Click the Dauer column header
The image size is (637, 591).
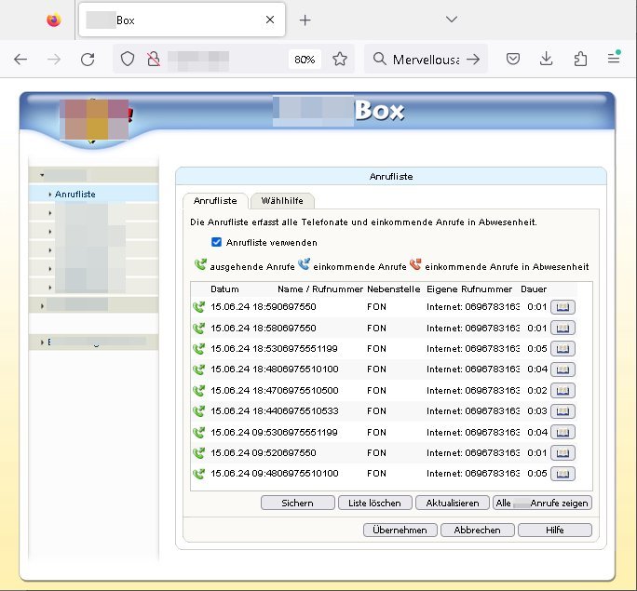pyautogui.click(x=534, y=289)
